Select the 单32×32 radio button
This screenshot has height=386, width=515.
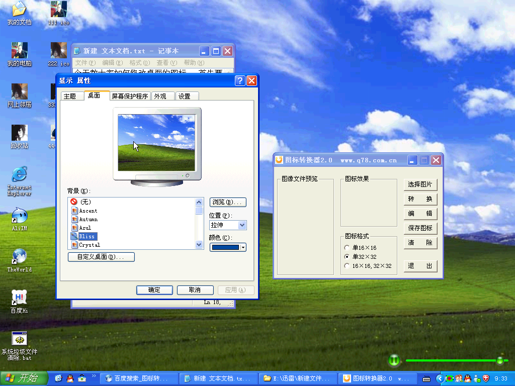(x=347, y=257)
